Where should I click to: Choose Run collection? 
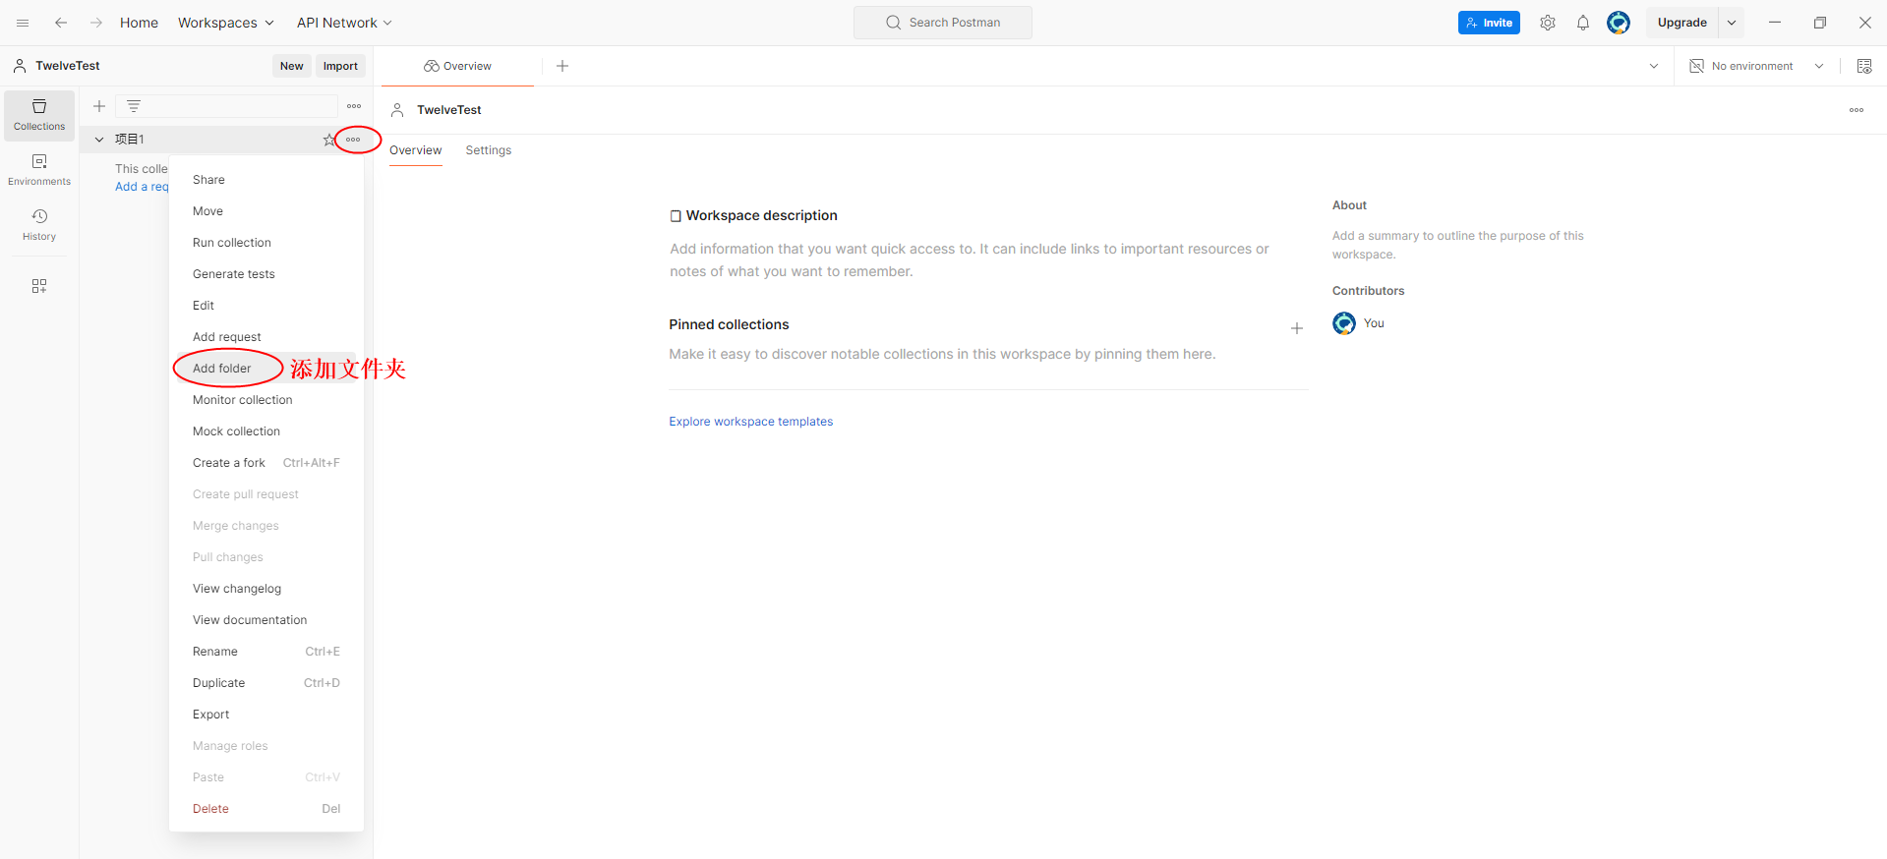point(266,243)
